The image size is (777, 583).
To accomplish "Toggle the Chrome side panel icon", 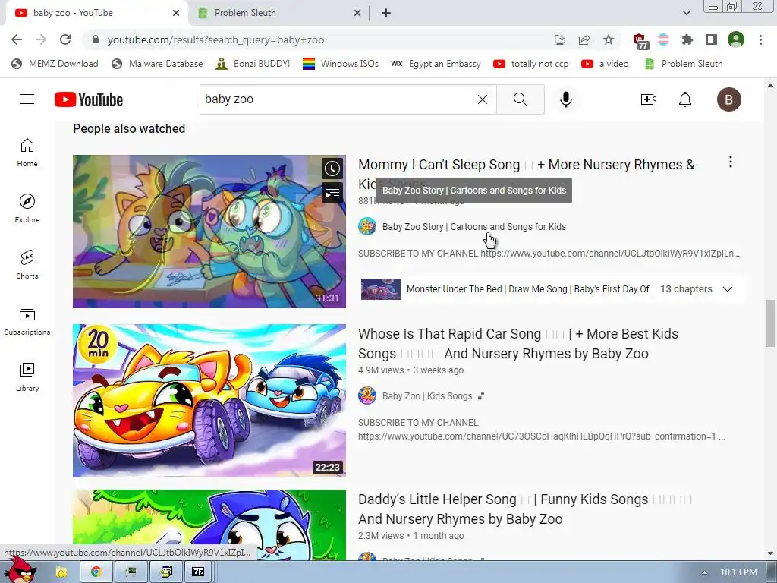I will pyautogui.click(x=712, y=39).
